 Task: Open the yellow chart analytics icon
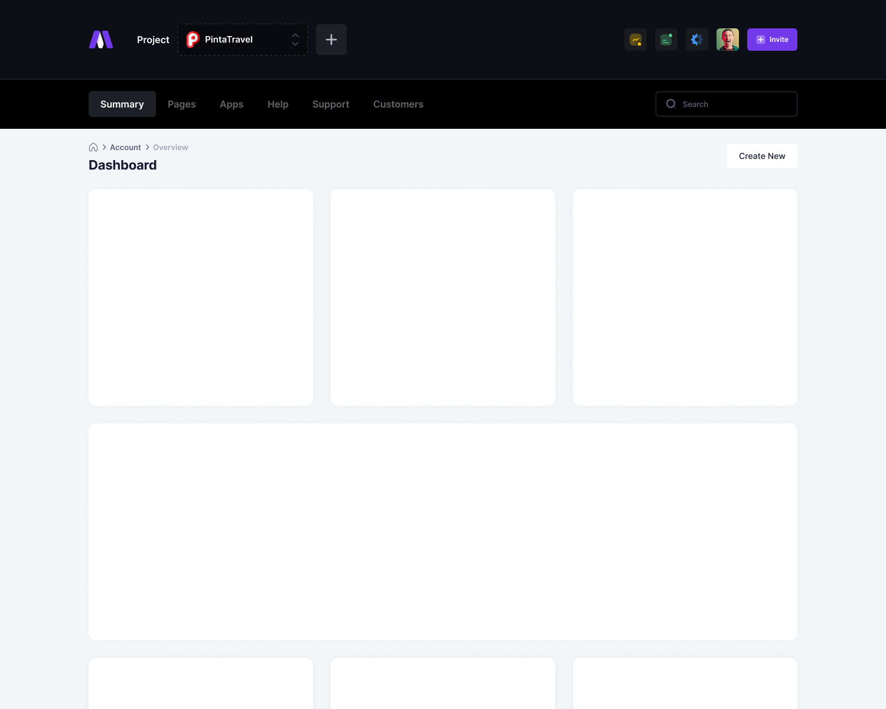click(636, 40)
